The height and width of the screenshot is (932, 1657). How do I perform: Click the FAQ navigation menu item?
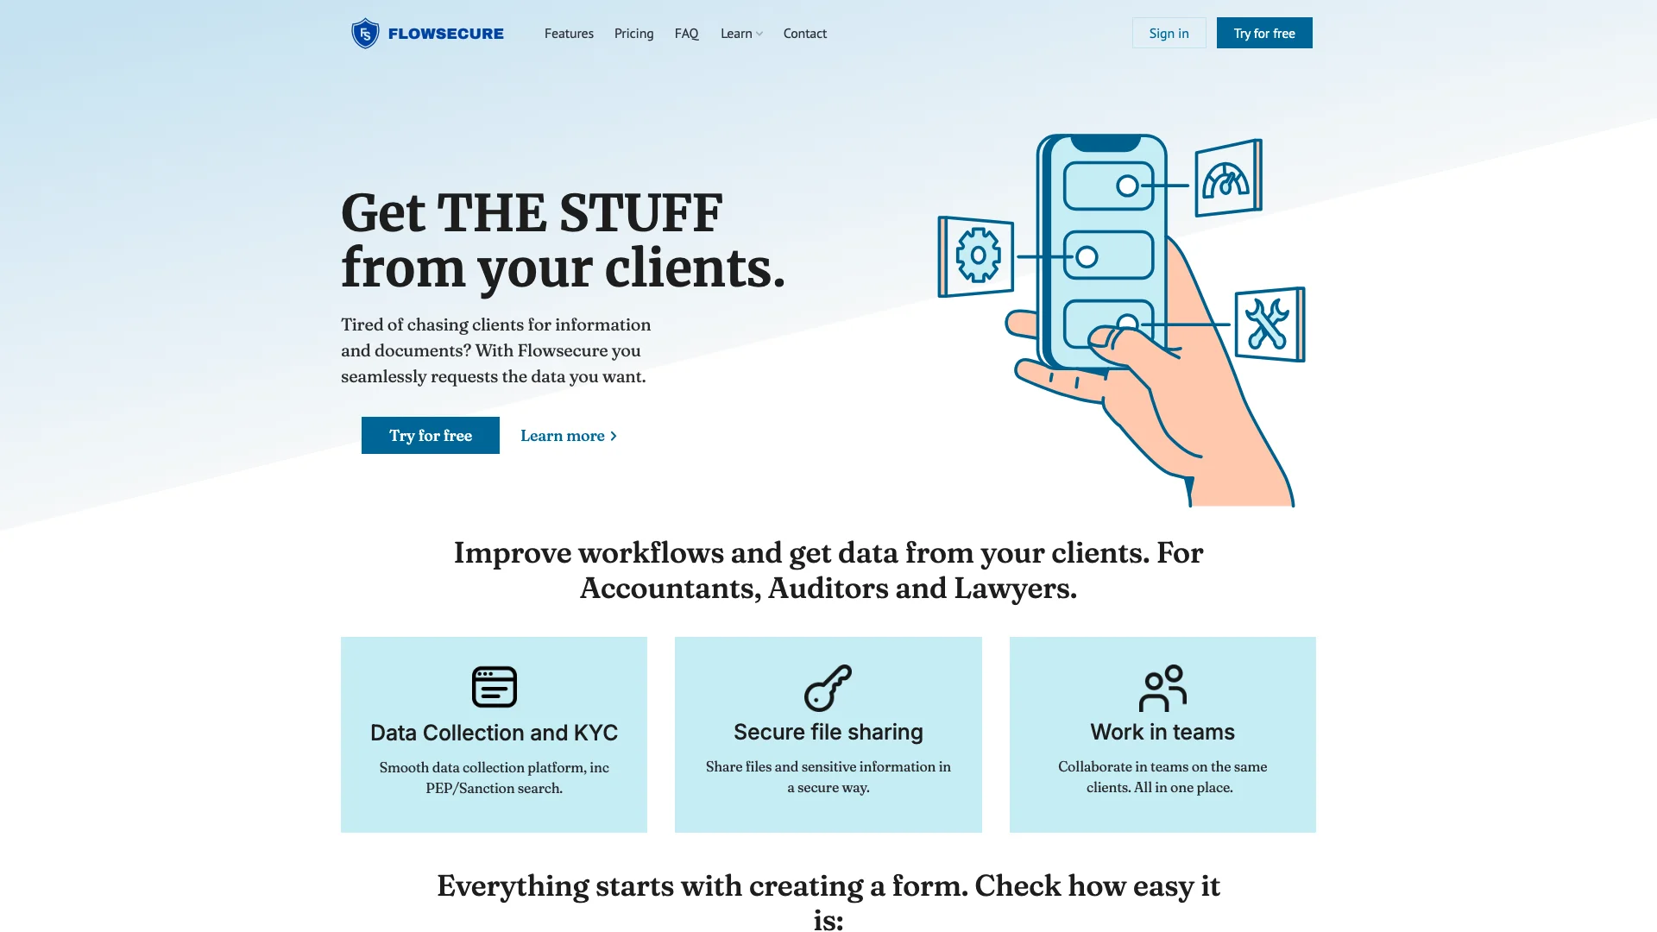pyautogui.click(x=686, y=33)
